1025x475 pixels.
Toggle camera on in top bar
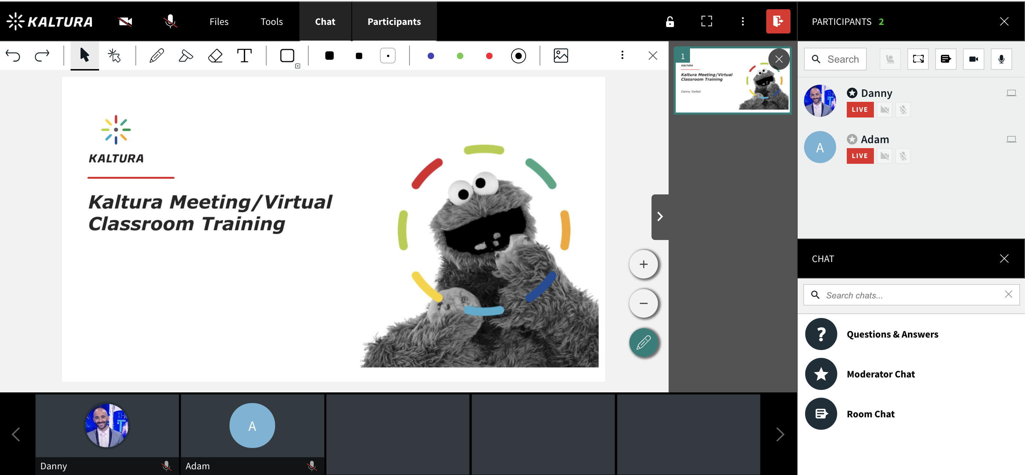[125, 21]
